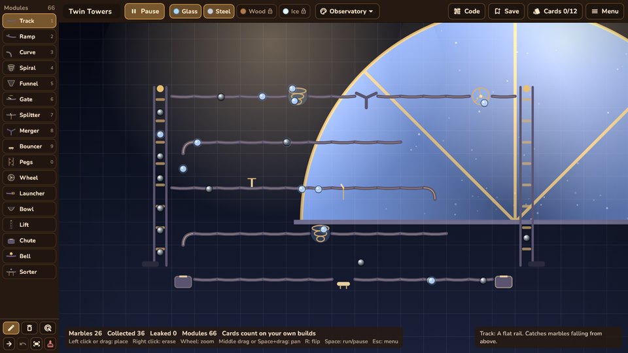Activate the pencil place tool
628x353 pixels.
(x=11, y=328)
